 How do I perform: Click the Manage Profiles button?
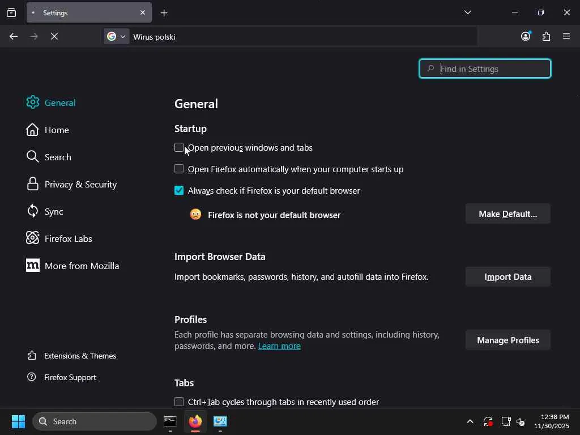(508, 340)
